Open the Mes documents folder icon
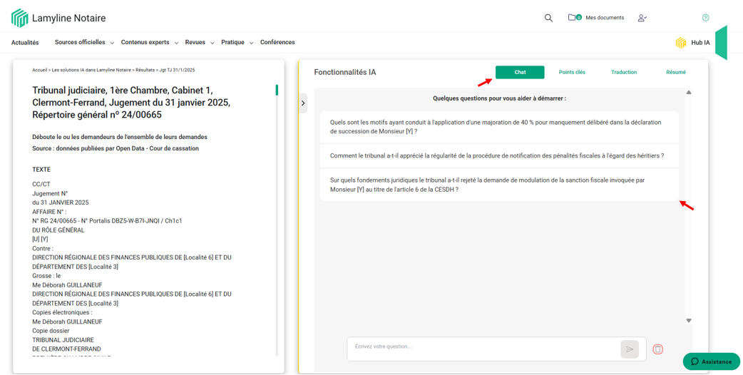 (572, 17)
